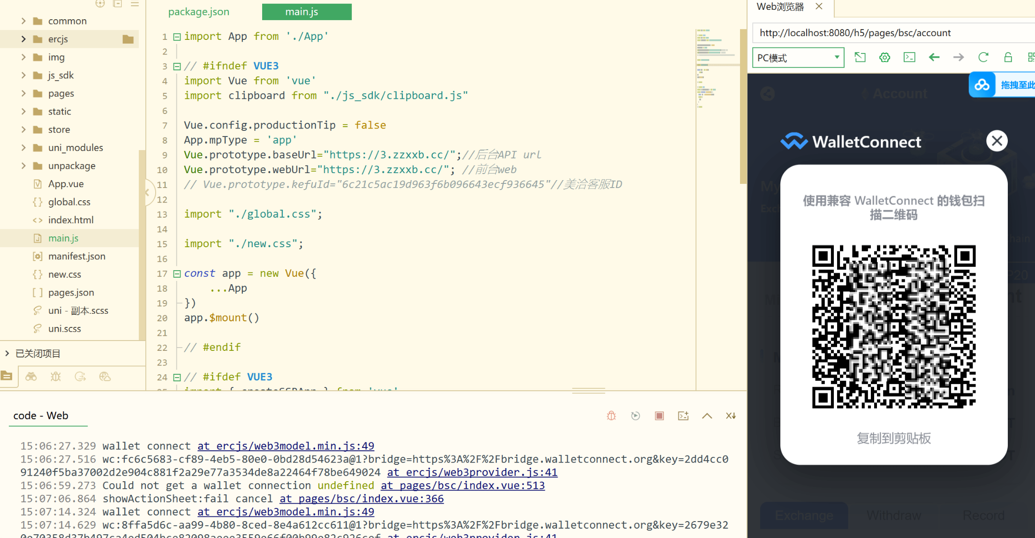Open new.css file

64,274
